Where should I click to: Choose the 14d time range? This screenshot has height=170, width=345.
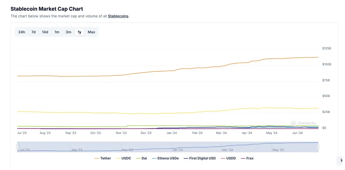(45, 32)
